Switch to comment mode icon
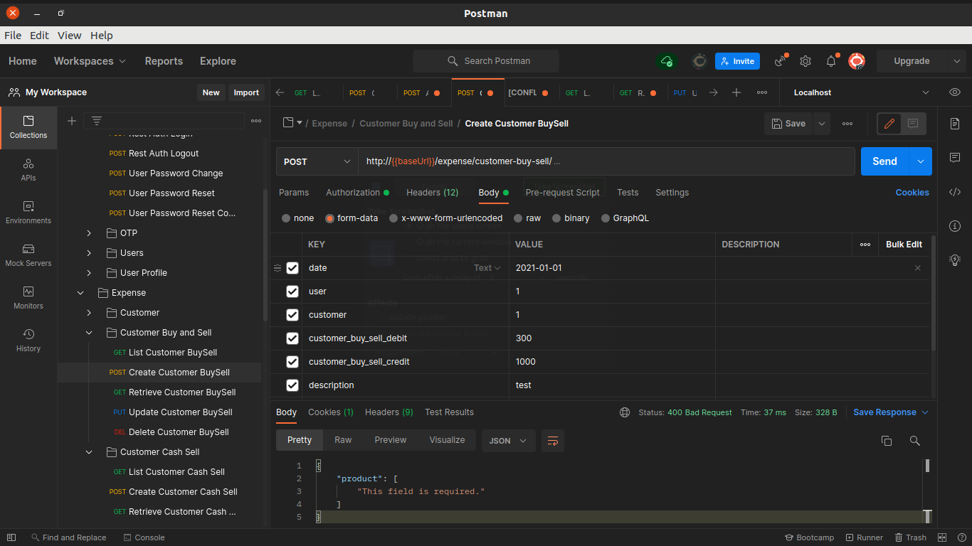 [913, 124]
